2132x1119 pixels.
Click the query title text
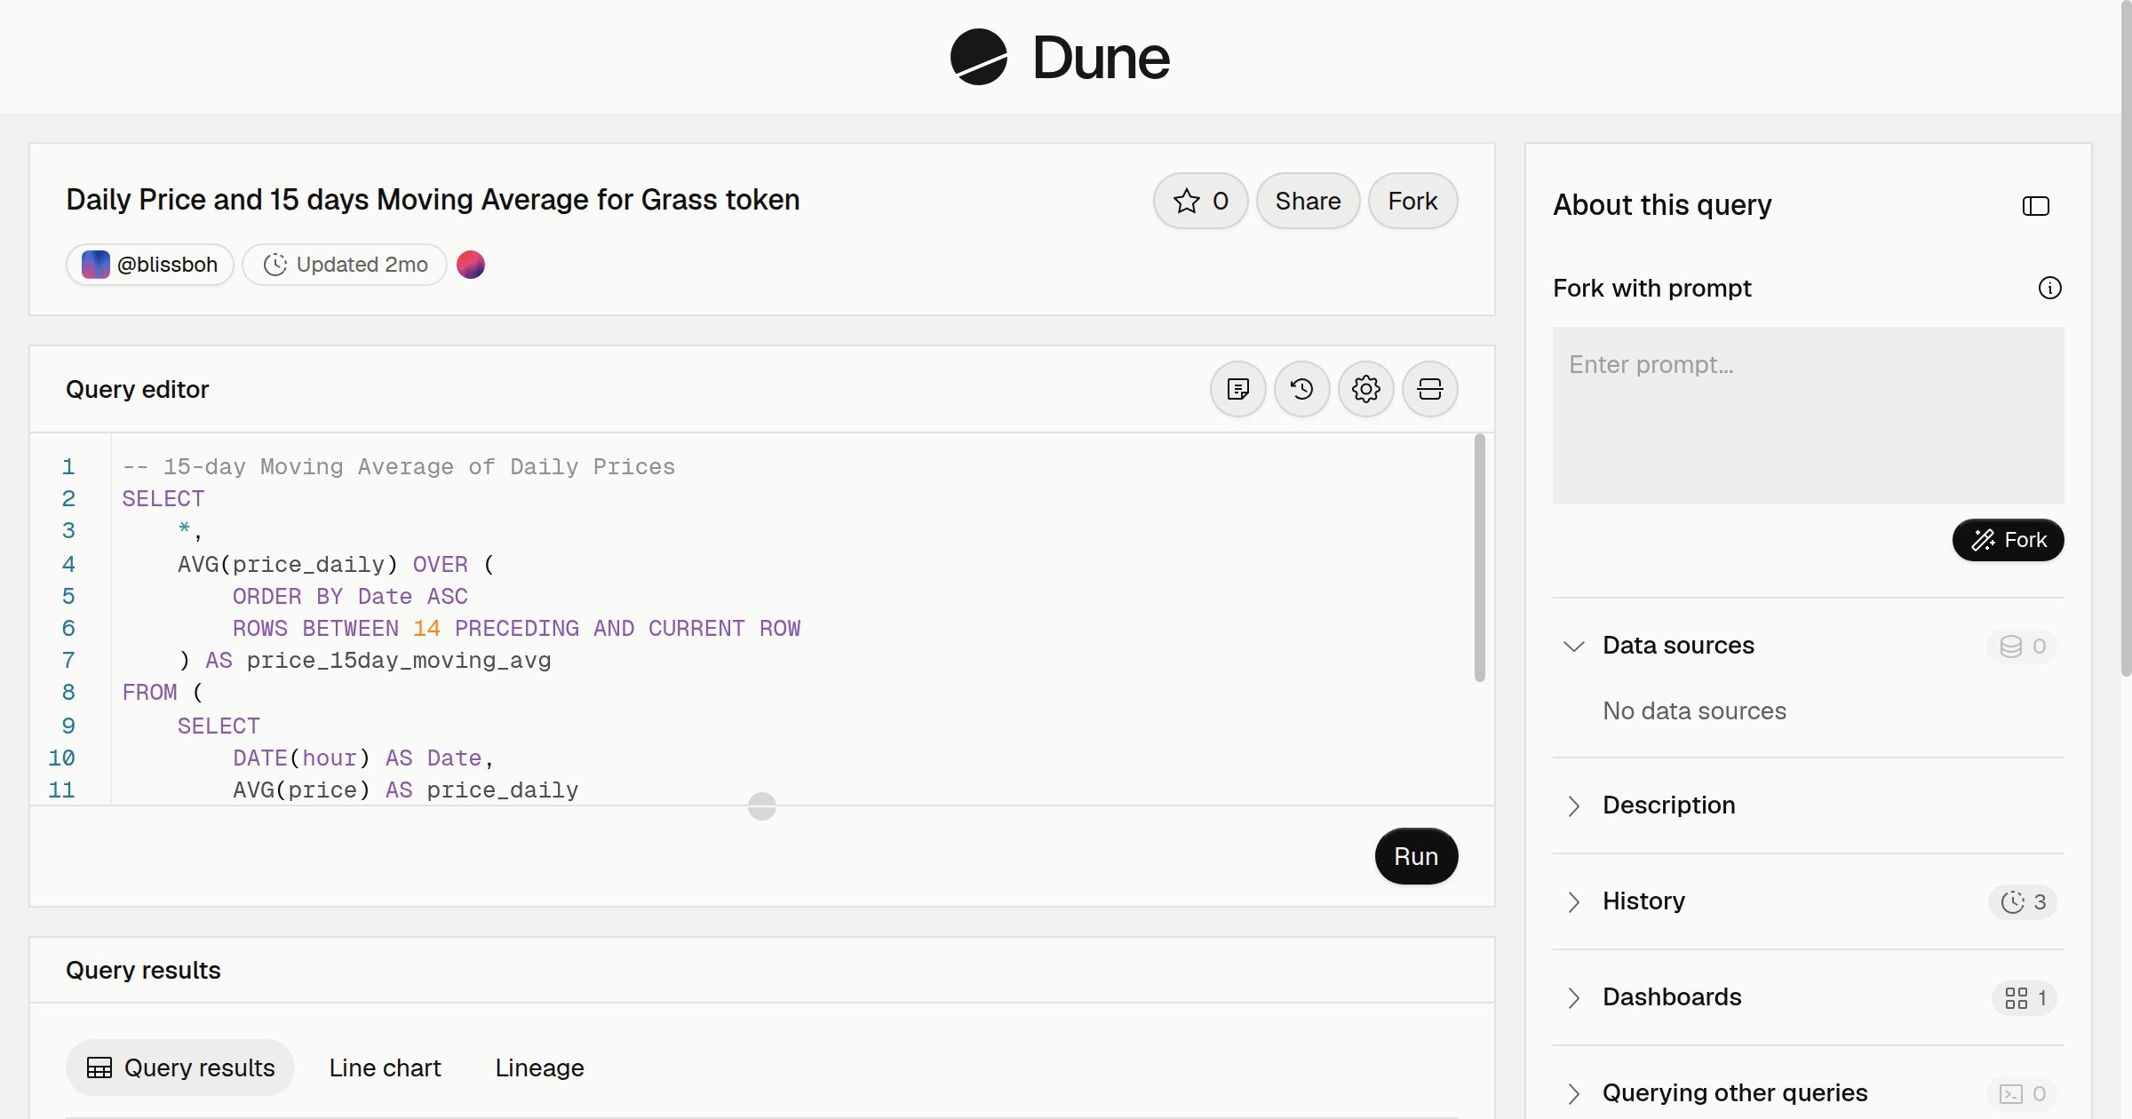[433, 200]
